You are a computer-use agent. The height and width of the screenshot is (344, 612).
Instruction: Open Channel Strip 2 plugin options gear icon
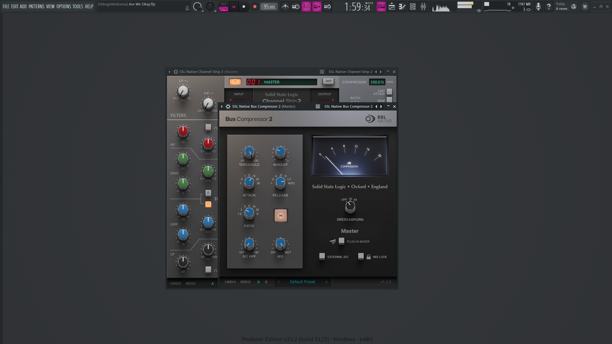tap(176, 72)
